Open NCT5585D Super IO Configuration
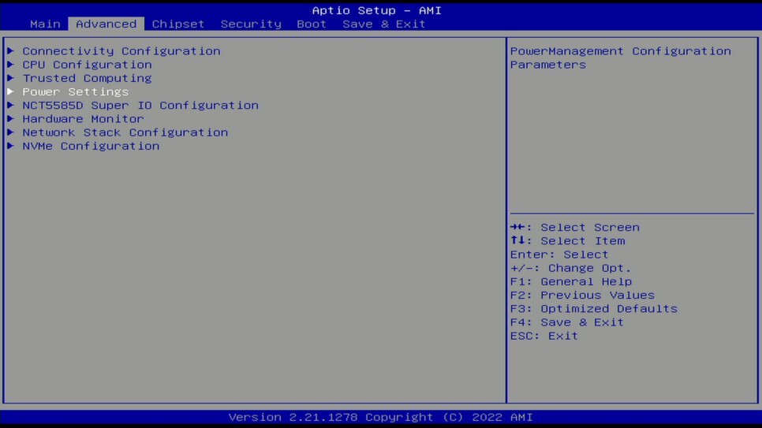This screenshot has width=762, height=428. click(x=140, y=106)
